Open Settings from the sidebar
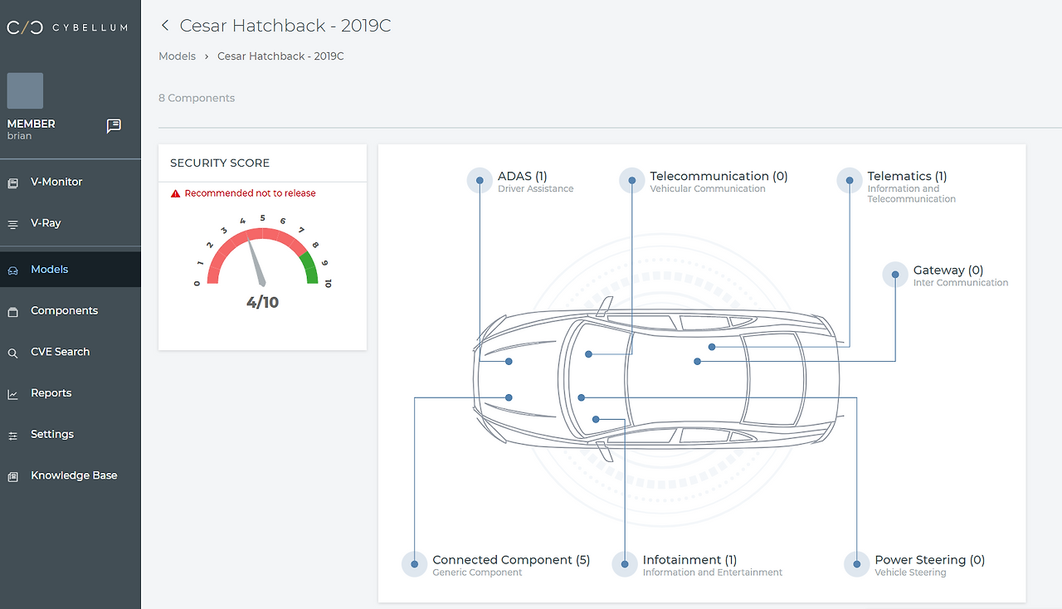This screenshot has width=1062, height=609. click(51, 434)
